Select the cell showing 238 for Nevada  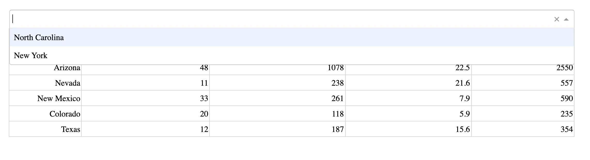click(337, 83)
